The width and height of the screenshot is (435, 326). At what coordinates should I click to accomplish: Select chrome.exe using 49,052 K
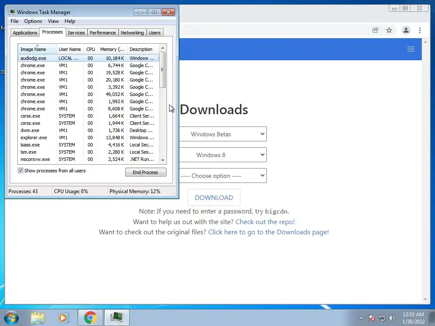tap(88, 94)
